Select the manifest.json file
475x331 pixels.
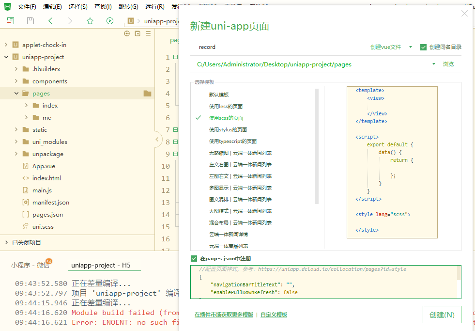pyautogui.click(x=50, y=203)
